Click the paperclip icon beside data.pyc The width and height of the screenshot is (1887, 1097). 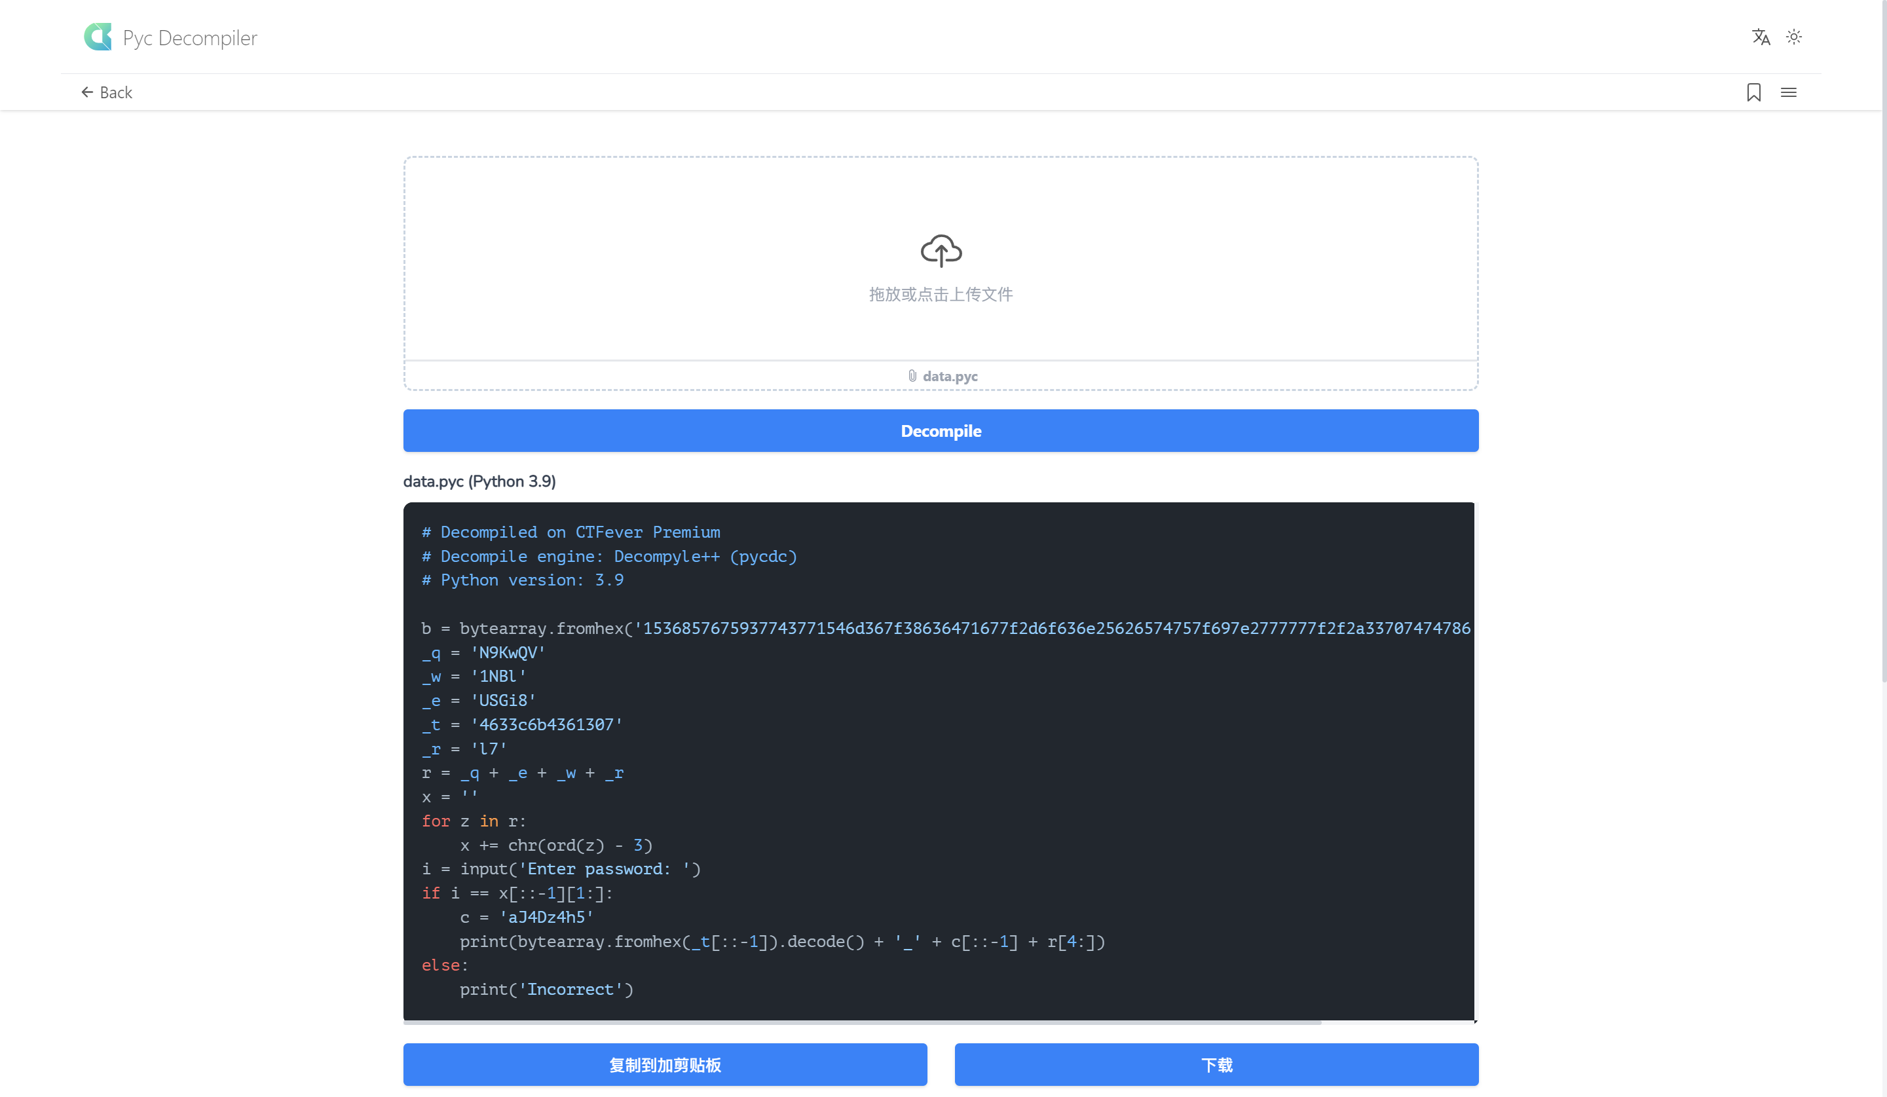[x=912, y=376]
